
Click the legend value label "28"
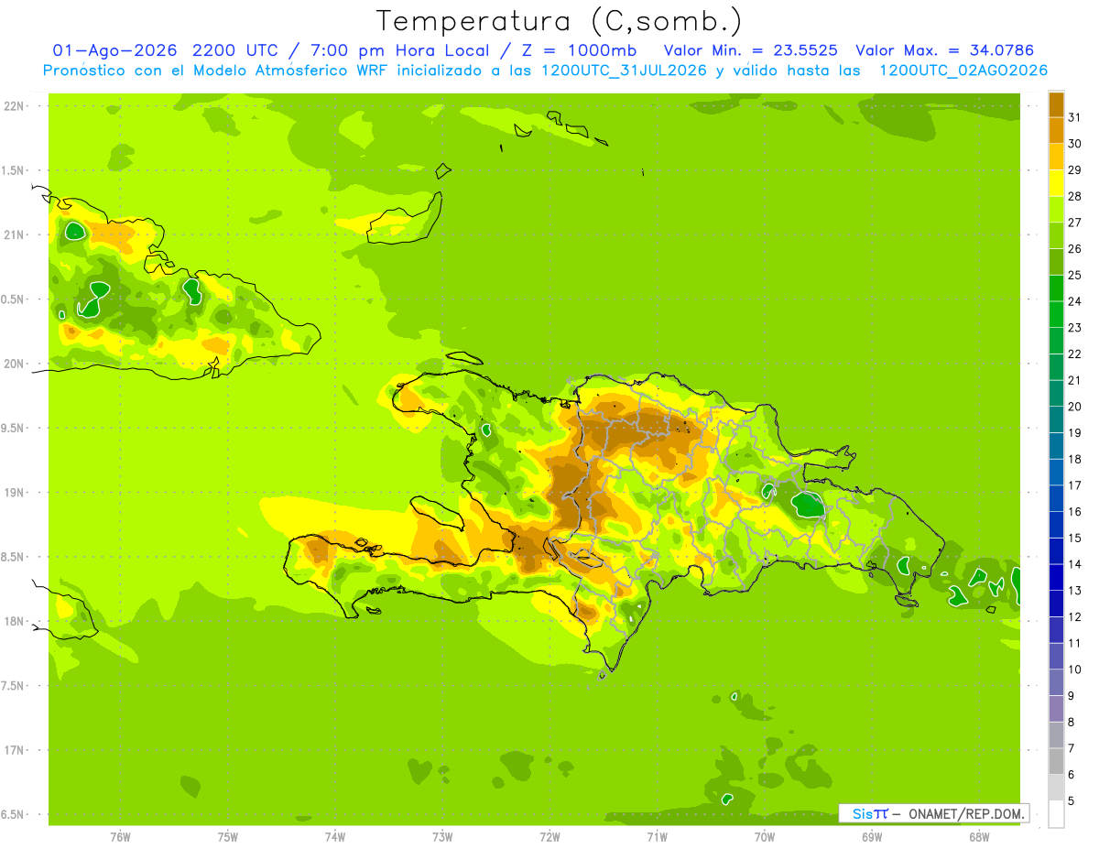click(1075, 196)
